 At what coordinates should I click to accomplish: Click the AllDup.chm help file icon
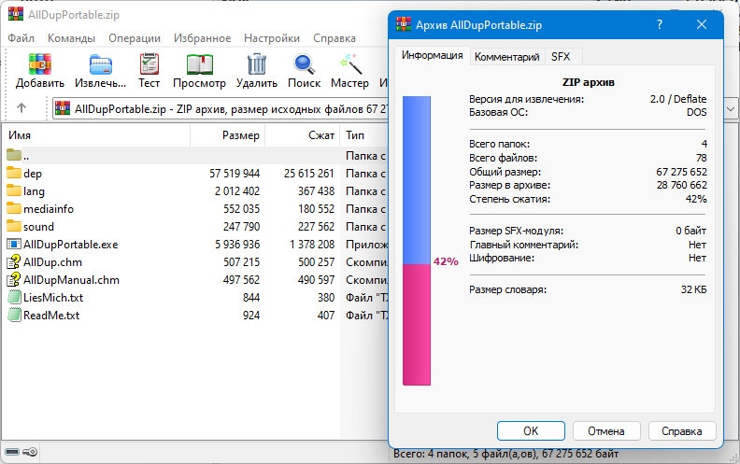[14, 261]
